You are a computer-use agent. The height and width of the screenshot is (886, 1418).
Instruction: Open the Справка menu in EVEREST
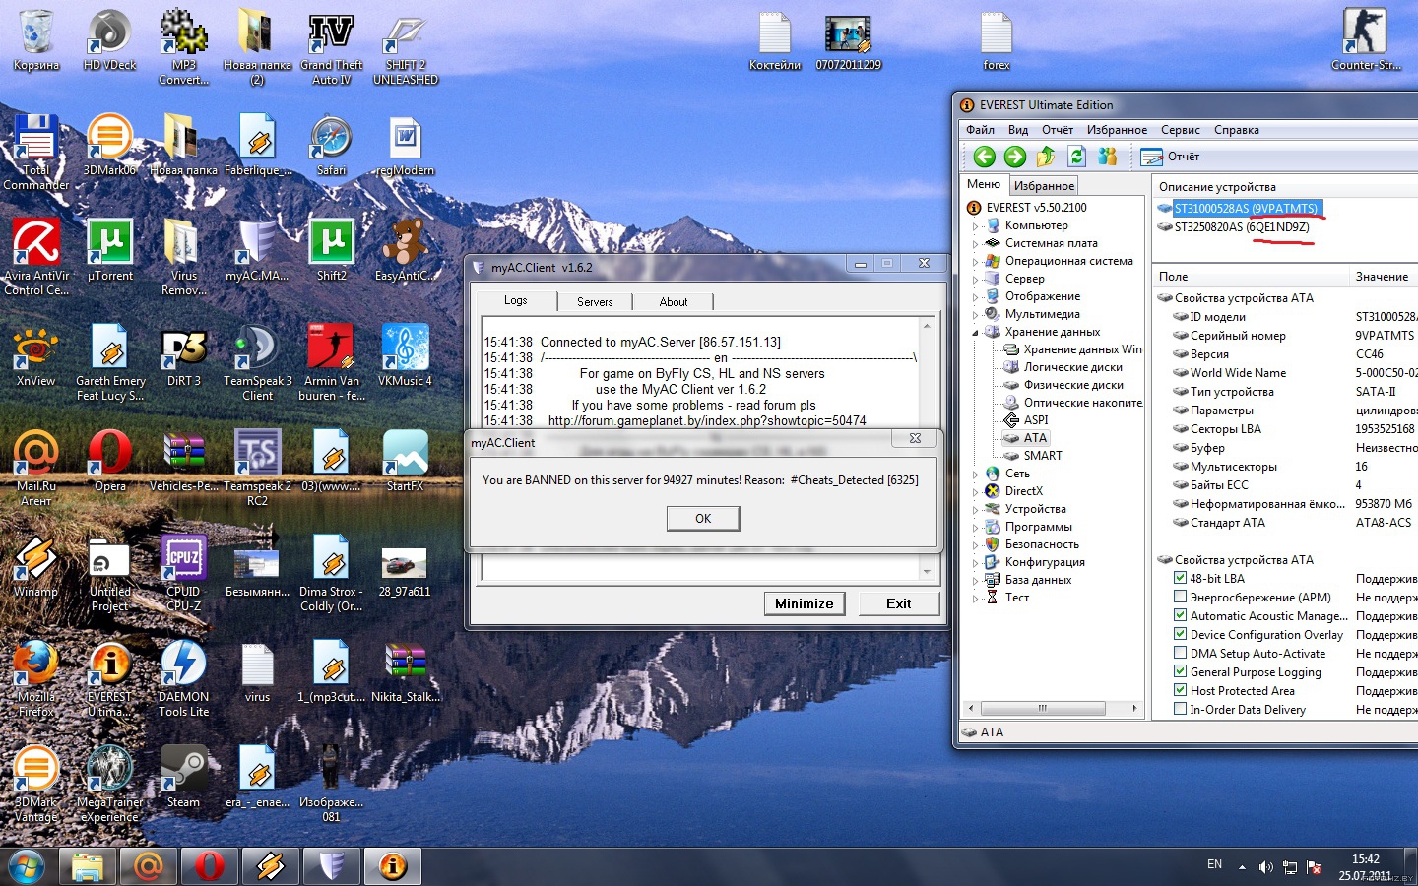pyautogui.click(x=1237, y=130)
